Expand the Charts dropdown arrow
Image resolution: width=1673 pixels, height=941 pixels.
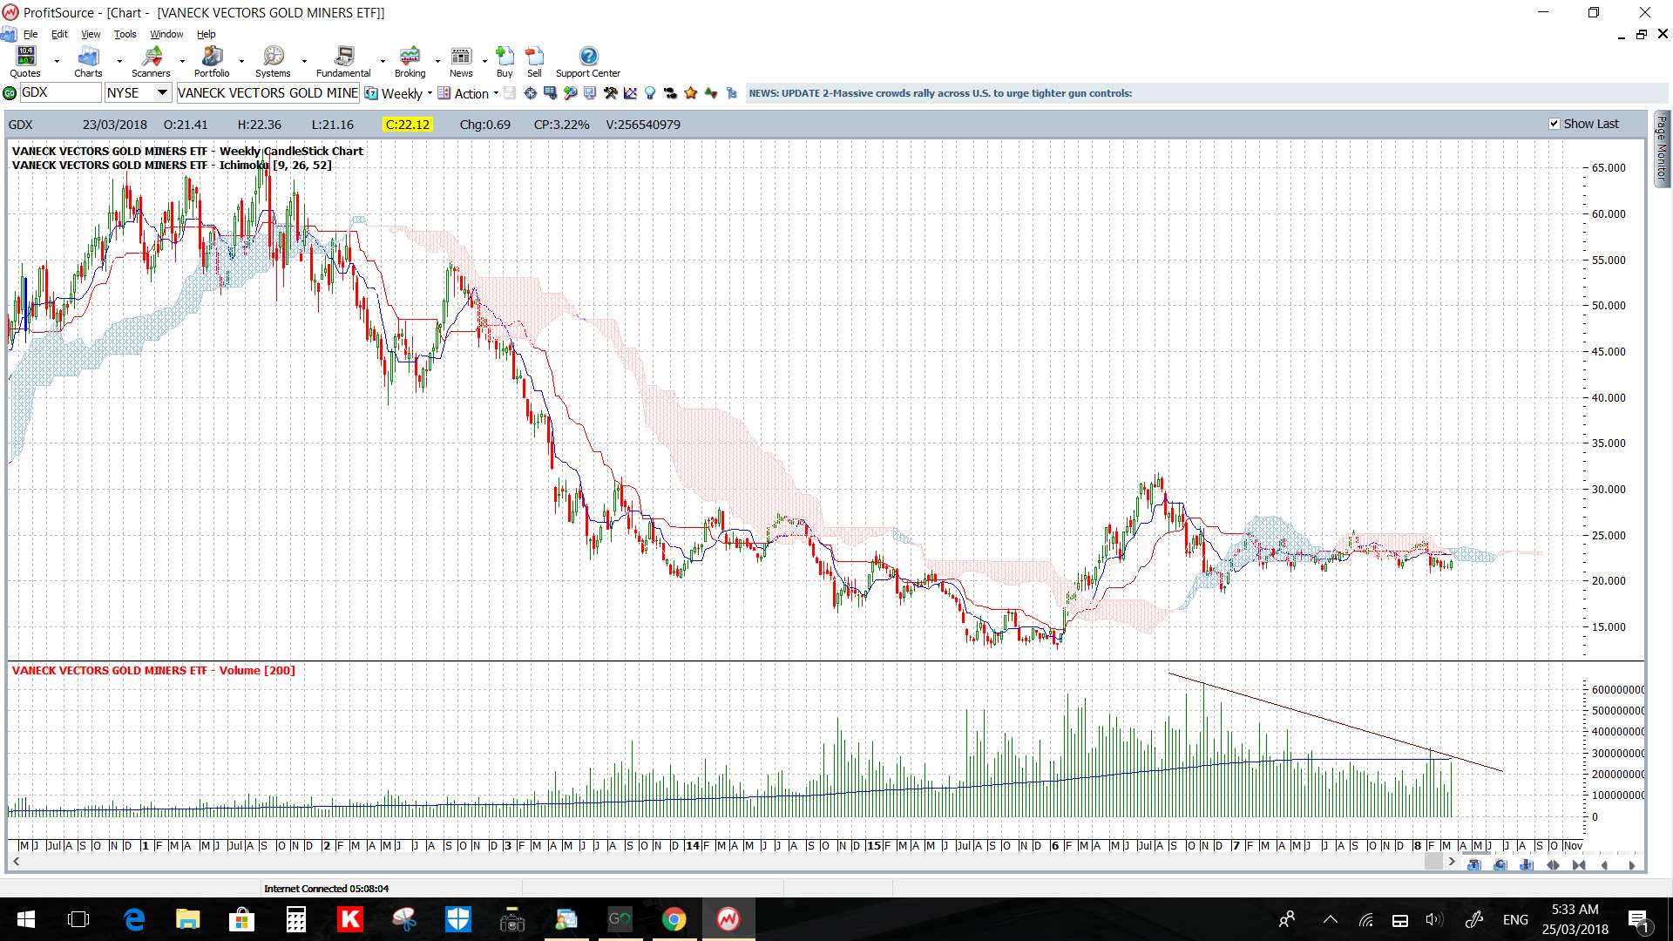click(x=119, y=61)
